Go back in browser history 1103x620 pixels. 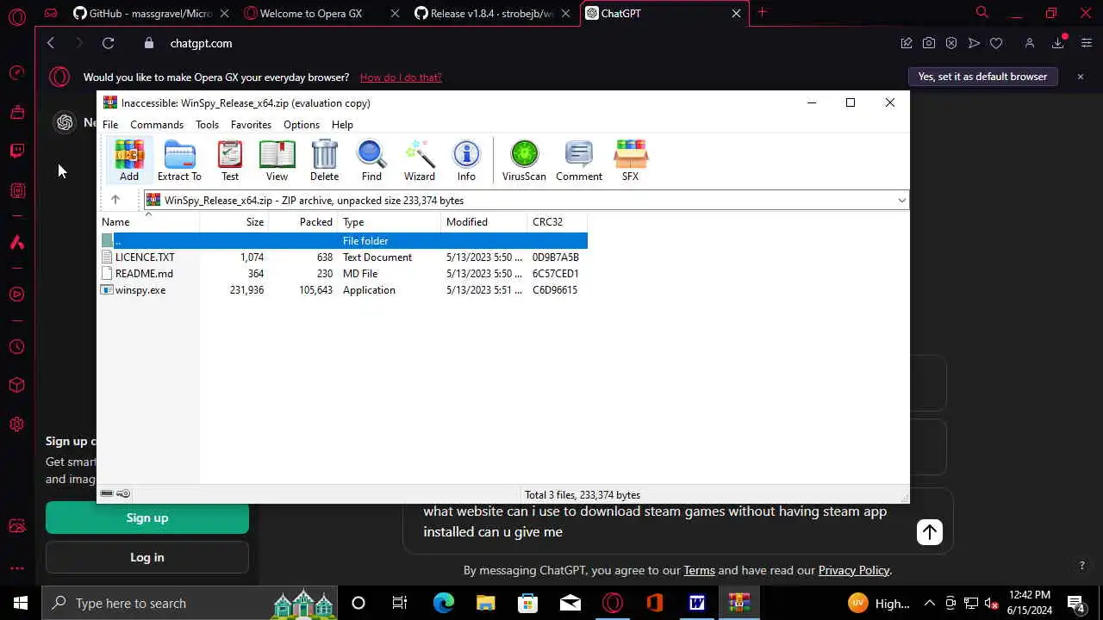51,43
